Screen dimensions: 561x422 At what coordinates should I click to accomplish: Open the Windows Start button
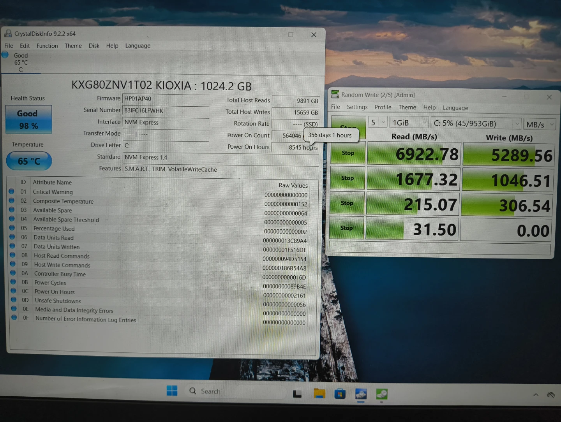pos(172,390)
